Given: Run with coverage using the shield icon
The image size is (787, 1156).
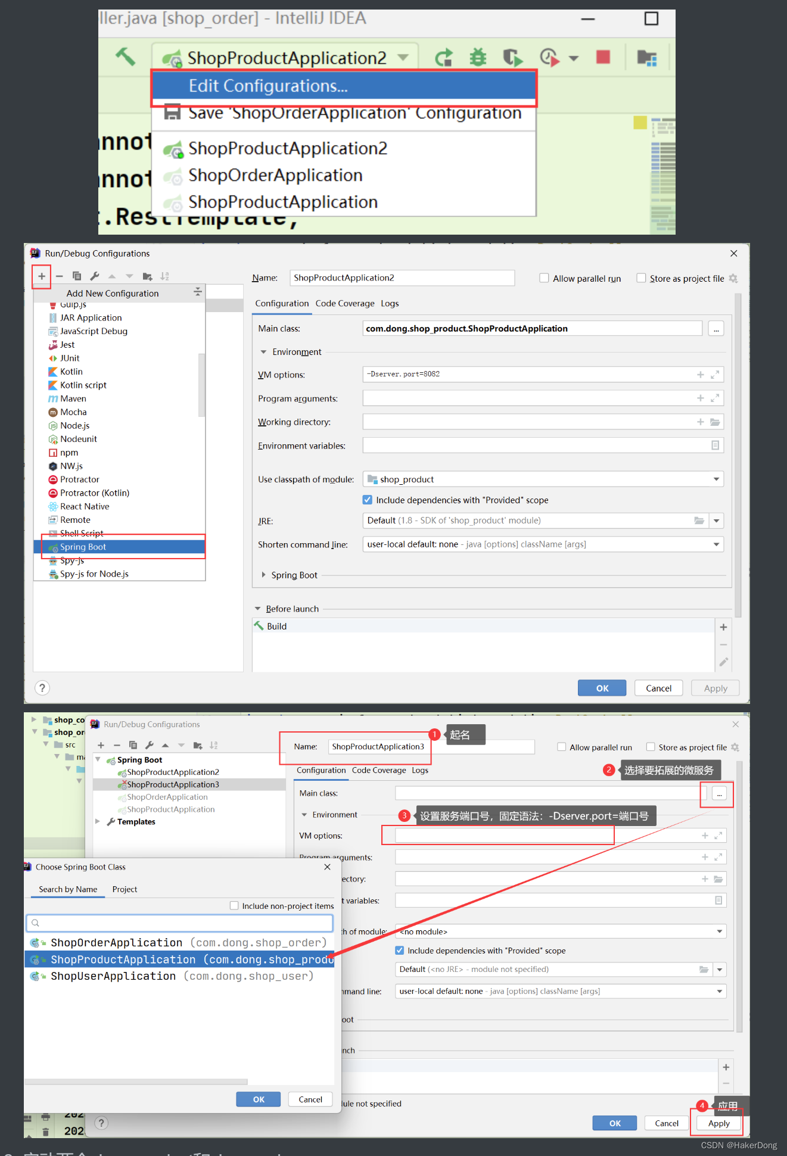Looking at the screenshot, I should pos(512,57).
